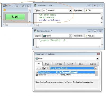Click the vertical scrollbar of Command2.Click code window
Image resolution: width=106 pixels, height=96 pixels.
[102, 18]
